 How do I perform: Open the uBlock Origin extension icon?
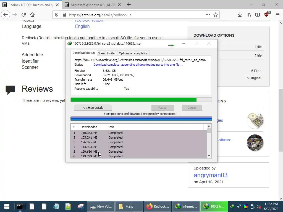click(267, 14)
